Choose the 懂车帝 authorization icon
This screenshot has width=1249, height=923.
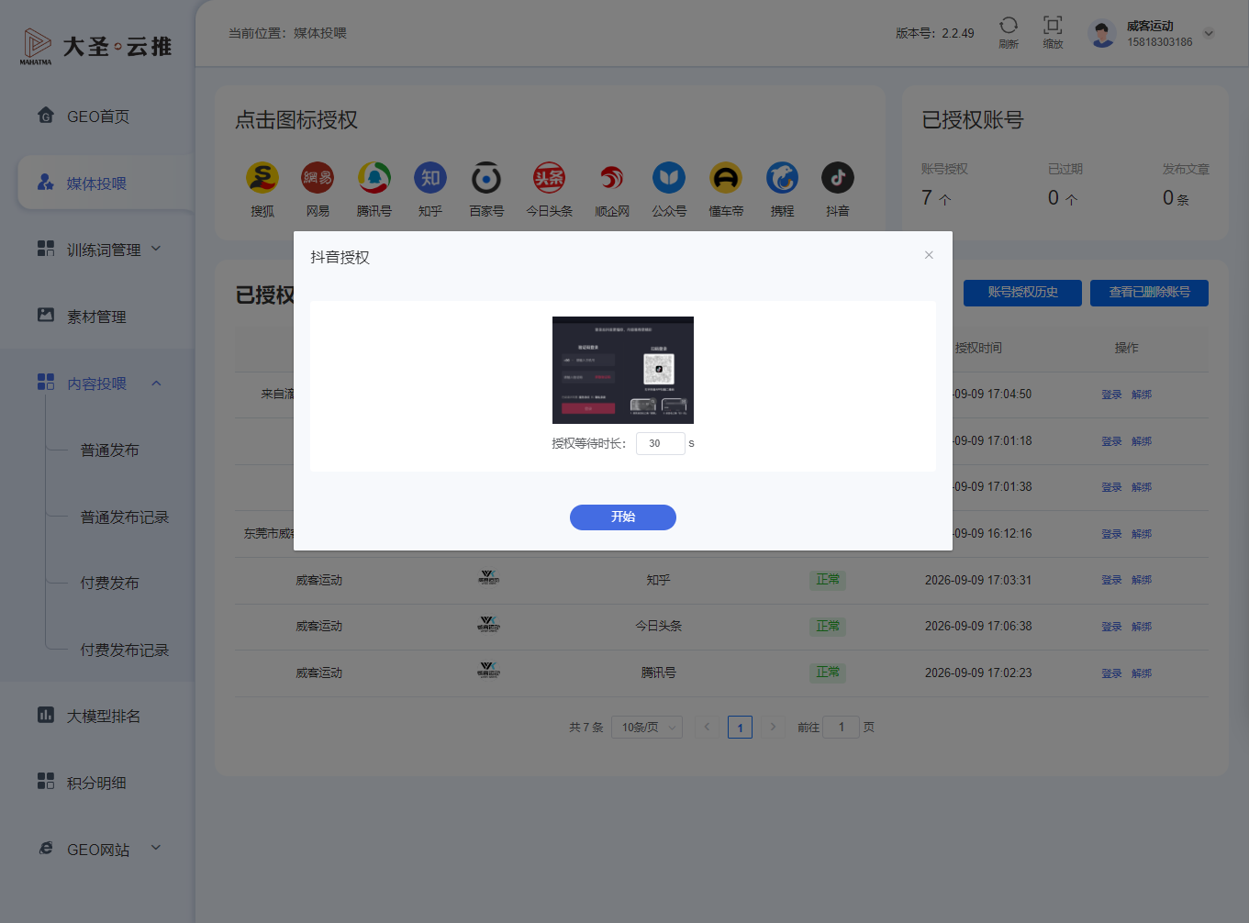pos(726,178)
